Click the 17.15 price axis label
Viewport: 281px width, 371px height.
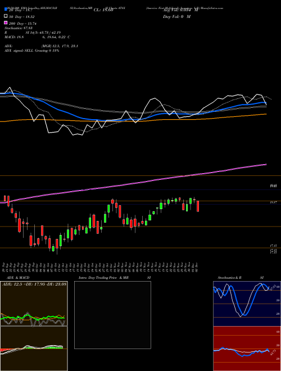[274, 246]
